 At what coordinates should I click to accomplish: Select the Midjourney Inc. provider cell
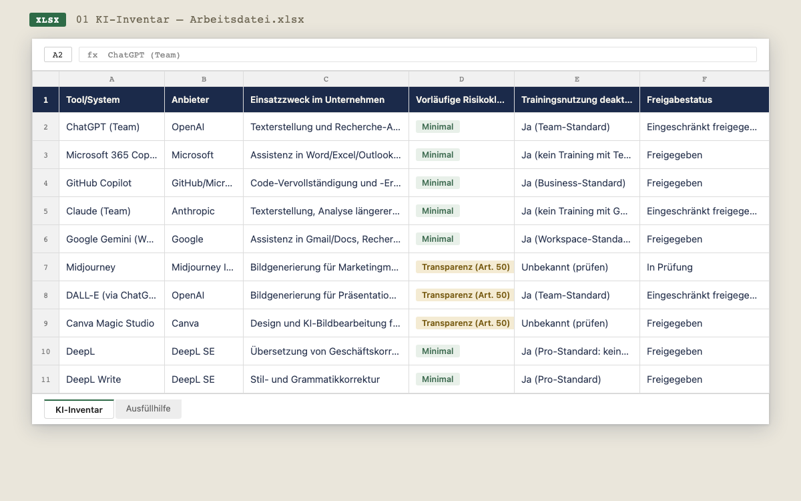click(204, 267)
